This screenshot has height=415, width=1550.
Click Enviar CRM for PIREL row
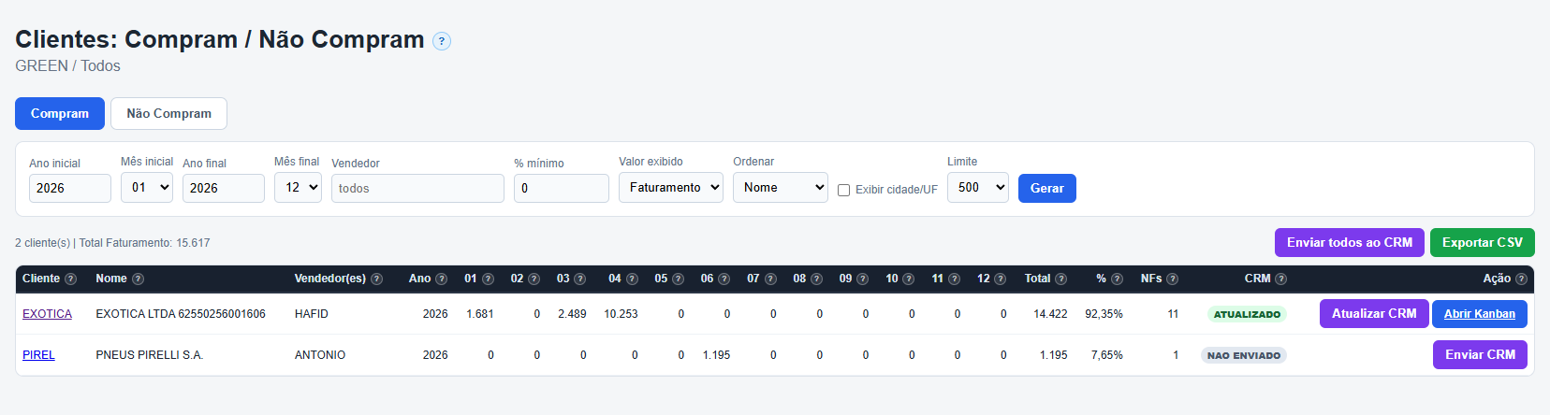(x=1480, y=354)
